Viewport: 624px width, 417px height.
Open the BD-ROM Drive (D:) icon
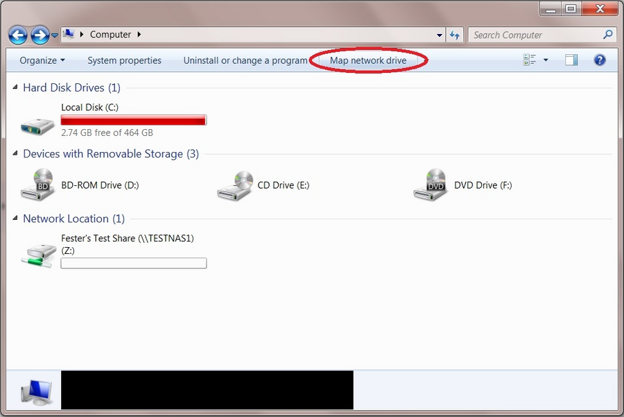pos(37,185)
